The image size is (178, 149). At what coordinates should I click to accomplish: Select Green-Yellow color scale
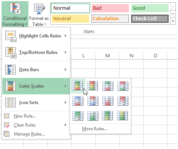point(108,116)
